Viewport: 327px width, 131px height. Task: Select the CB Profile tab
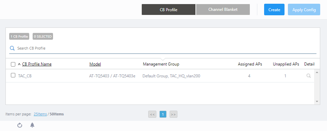(169, 10)
